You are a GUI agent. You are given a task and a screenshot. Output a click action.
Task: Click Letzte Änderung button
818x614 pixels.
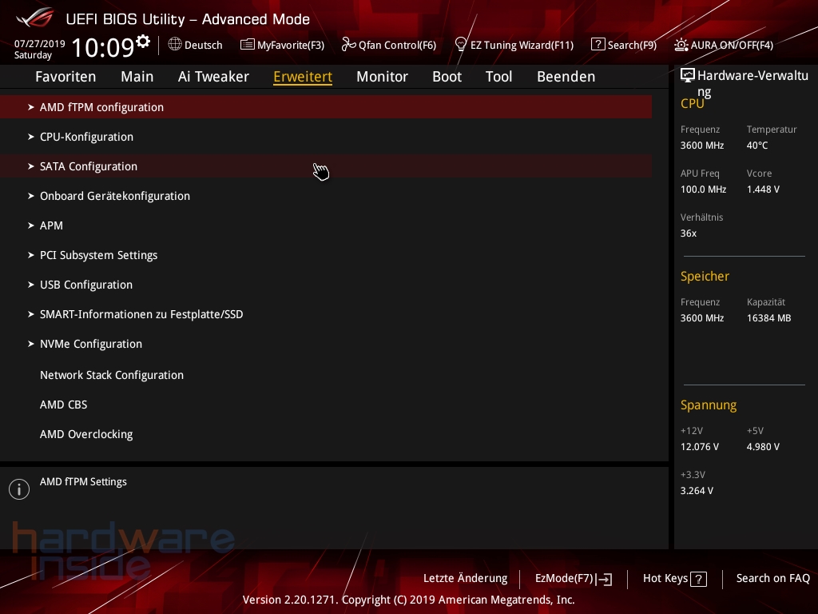click(465, 578)
